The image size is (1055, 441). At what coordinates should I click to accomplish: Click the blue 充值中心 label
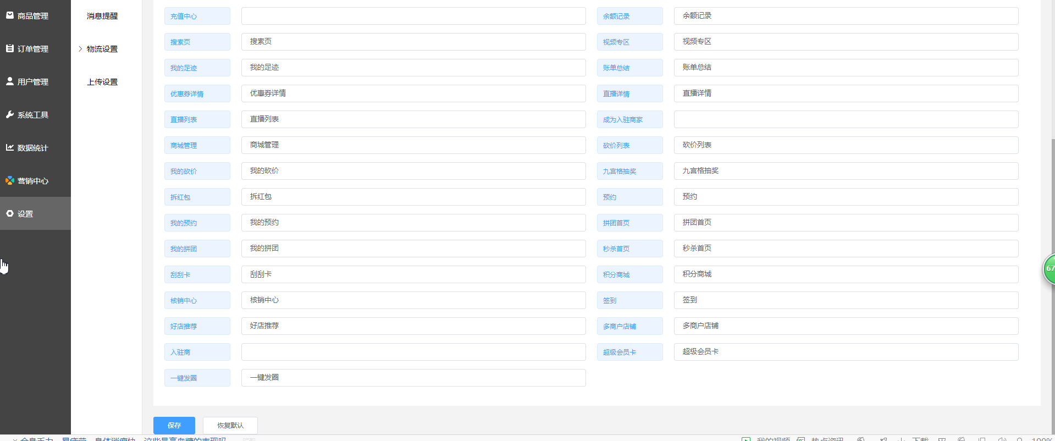[x=197, y=16]
